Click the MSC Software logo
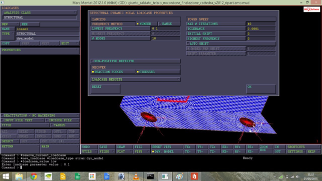The image size is (322, 181). 311,9
